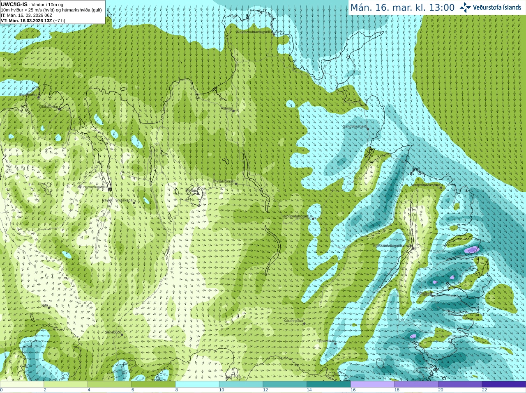The height and width of the screenshot is (393, 526).
Task: Select the Ásbyrgi station label
Action: (x=226, y=108)
